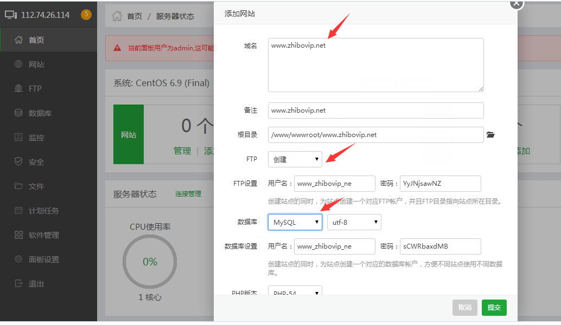Image resolution: width=561 pixels, height=325 pixels.
Task: Click the 连接管理 link
Action: tap(188, 194)
